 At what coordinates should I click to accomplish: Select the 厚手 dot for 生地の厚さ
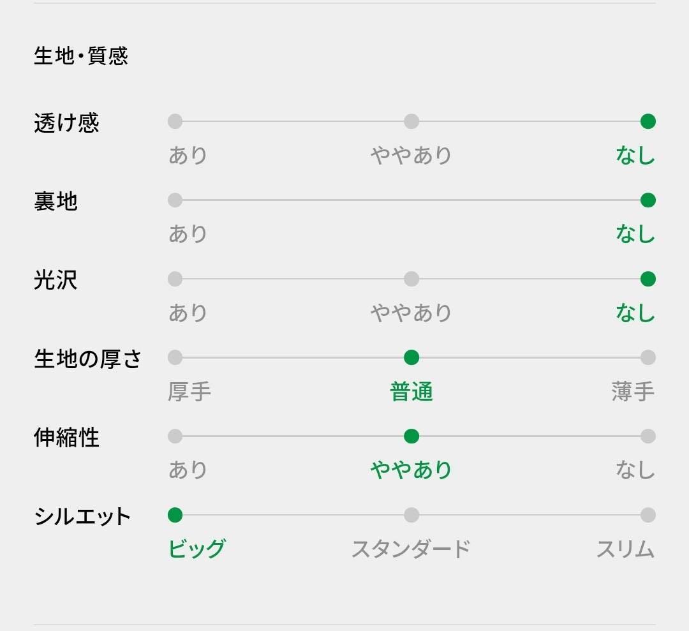(175, 357)
